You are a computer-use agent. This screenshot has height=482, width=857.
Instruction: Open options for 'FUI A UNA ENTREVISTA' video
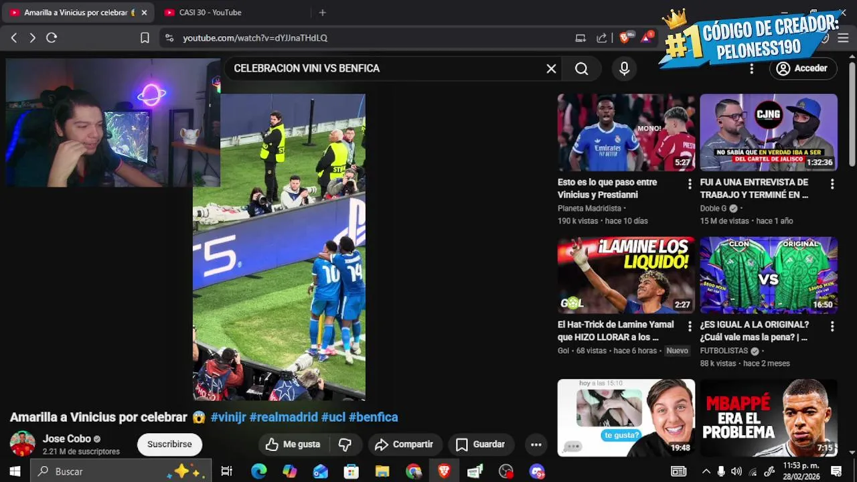click(832, 183)
